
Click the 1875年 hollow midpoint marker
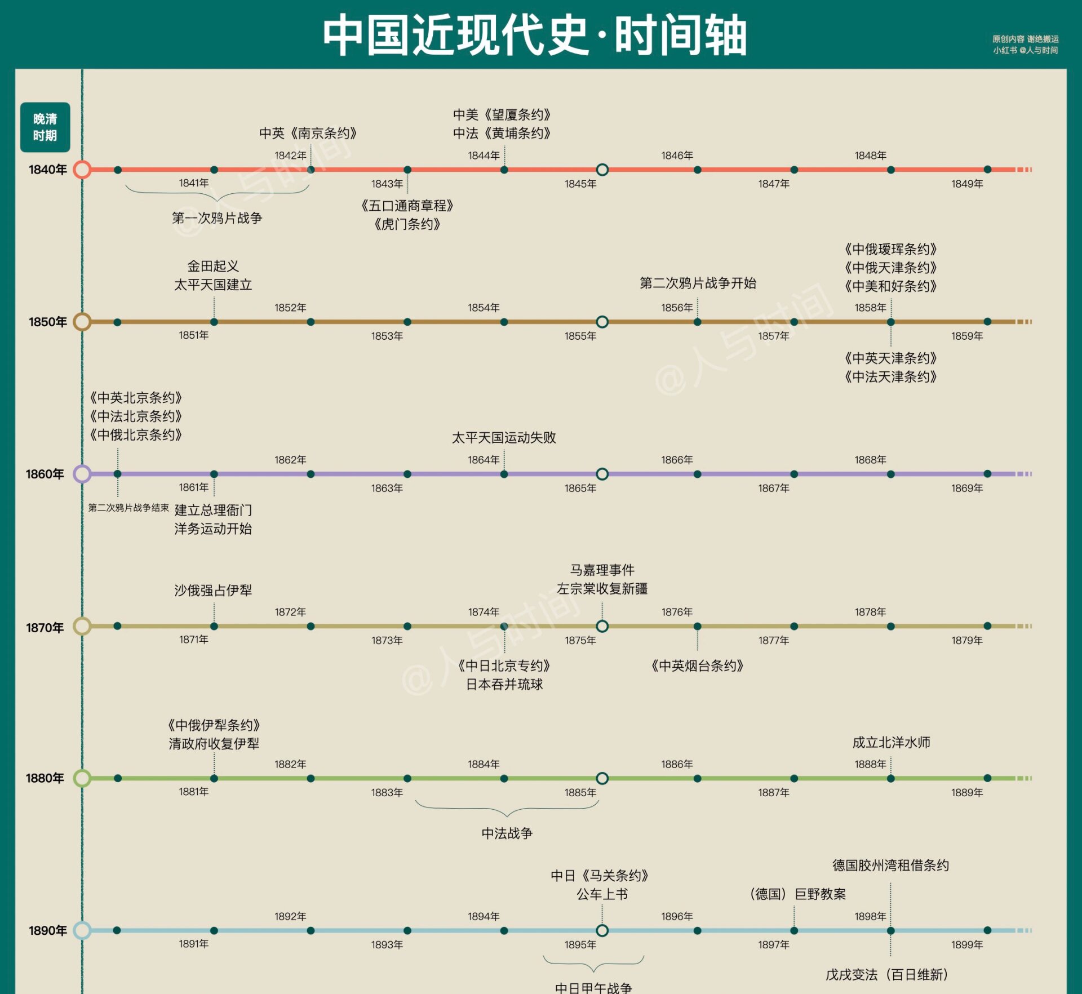point(602,626)
